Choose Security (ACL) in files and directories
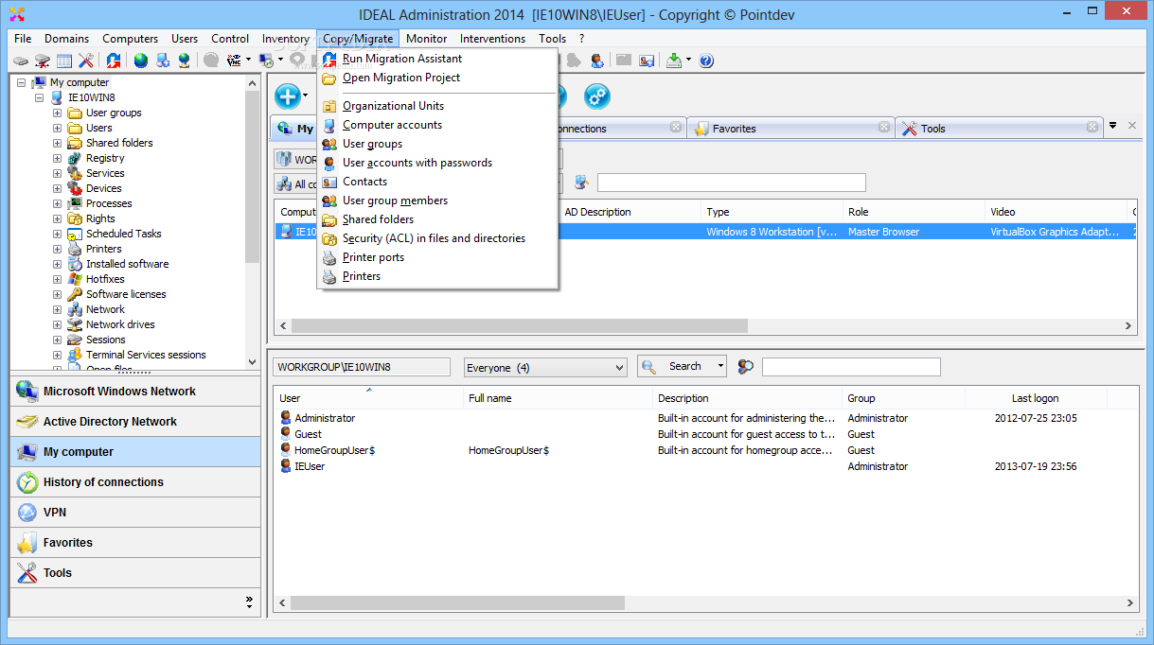The height and width of the screenshot is (645, 1154). (x=437, y=238)
